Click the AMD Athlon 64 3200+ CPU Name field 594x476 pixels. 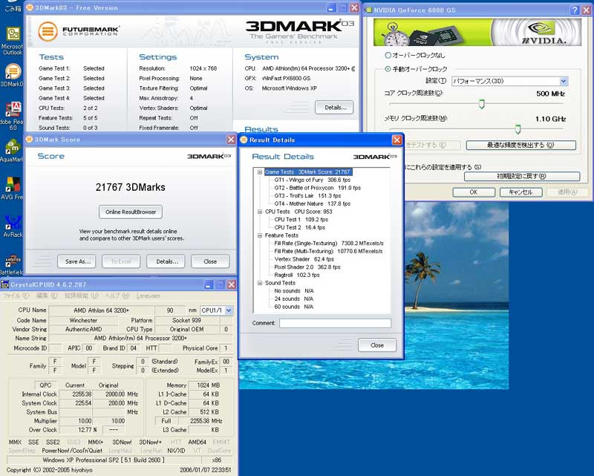[x=102, y=310]
